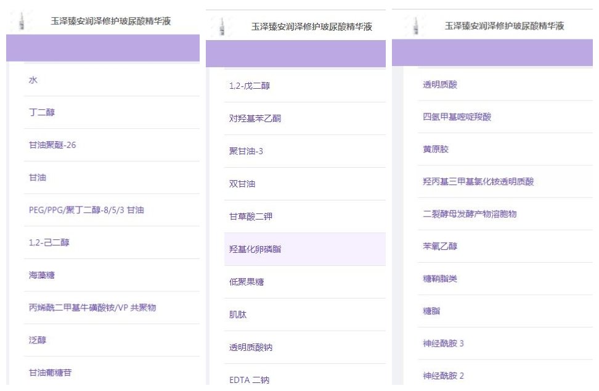Open the 对羟基苯乙酮 ingredient details
Viewport: 599px width, 391px height.
255,118
